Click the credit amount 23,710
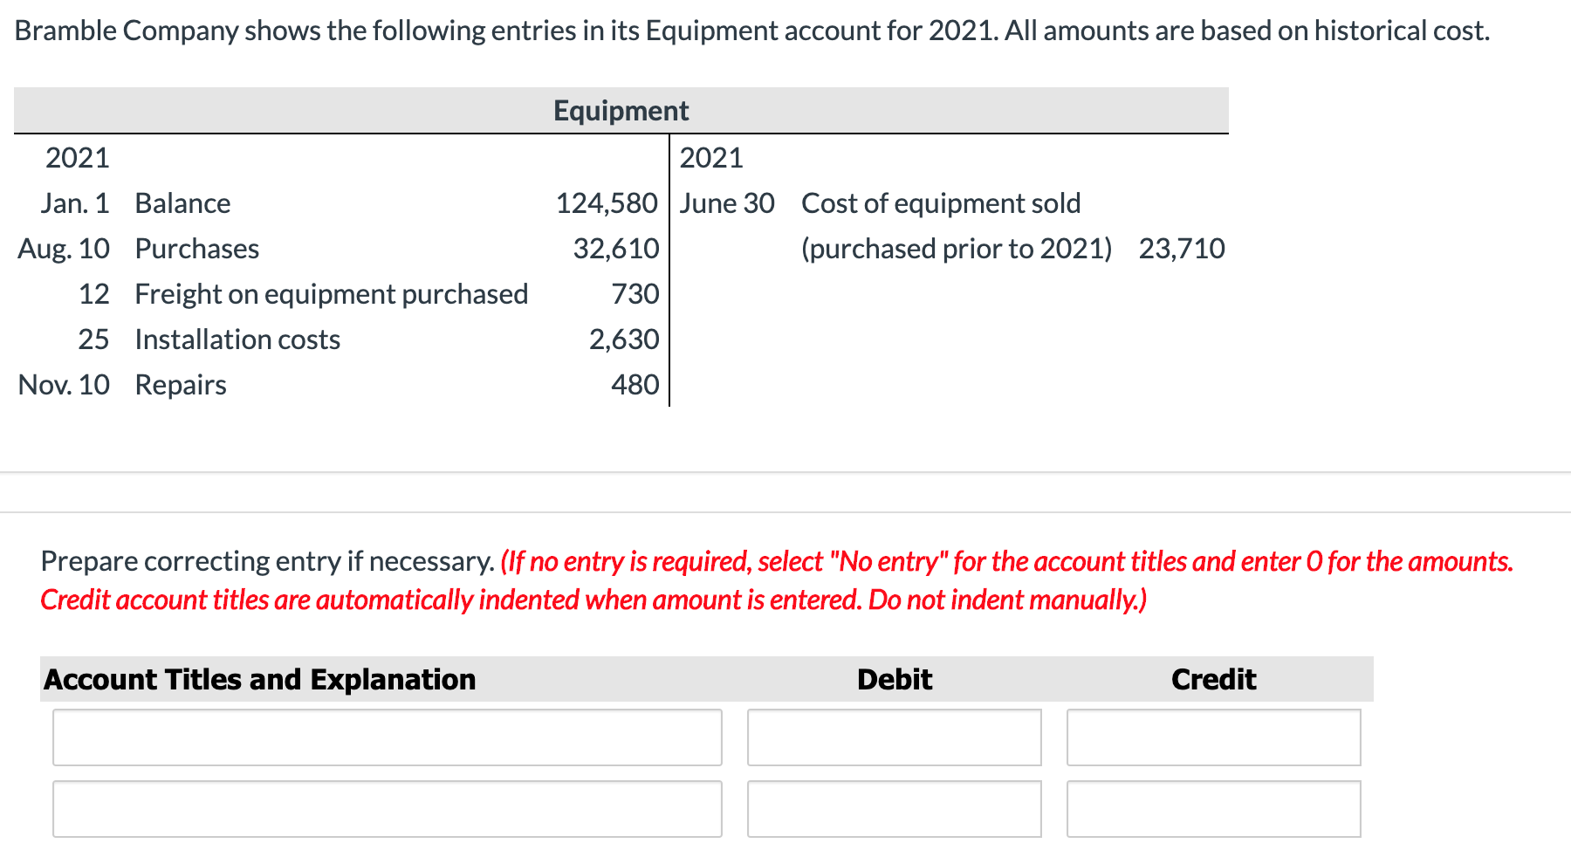 (x=1182, y=249)
